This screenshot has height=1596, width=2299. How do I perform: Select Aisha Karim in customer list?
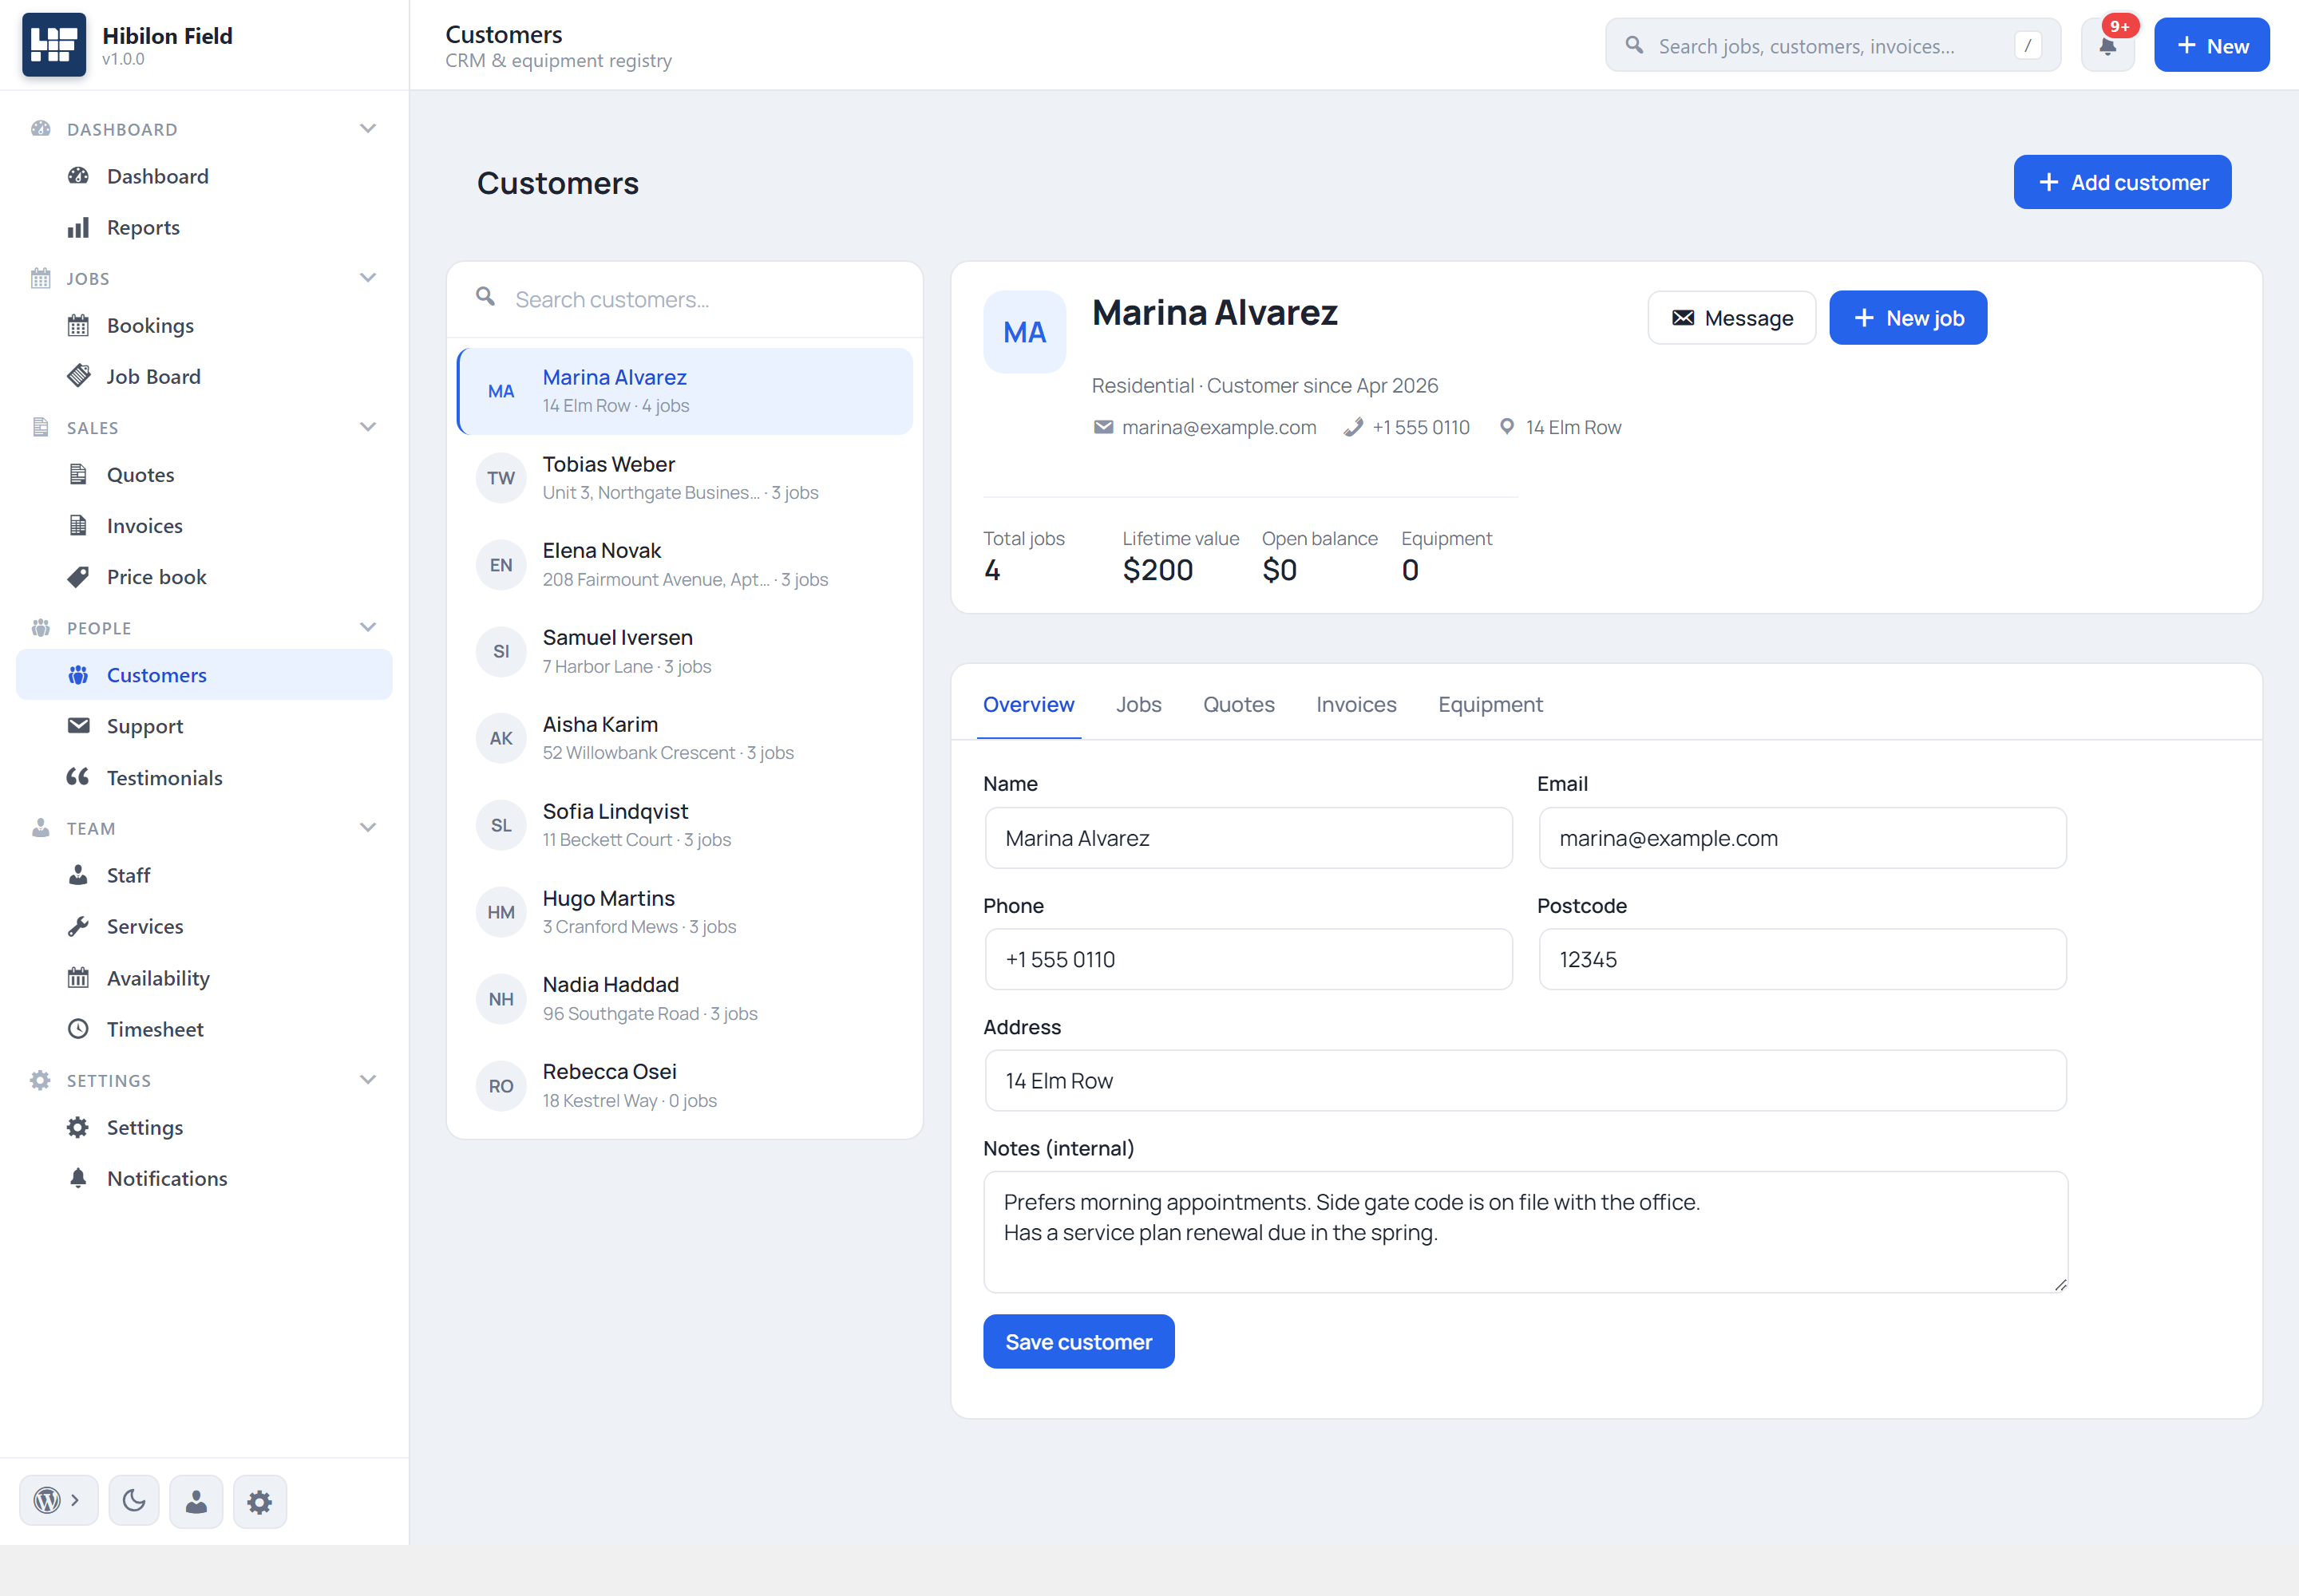(684, 738)
